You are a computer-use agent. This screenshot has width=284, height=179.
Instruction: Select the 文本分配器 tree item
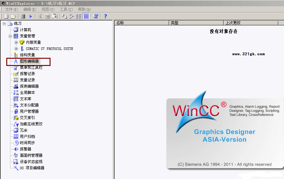29,105
